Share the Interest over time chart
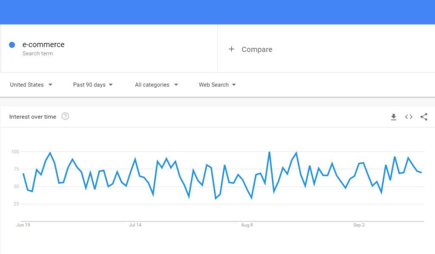This screenshot has height=254, width=435. coord(424,117)
